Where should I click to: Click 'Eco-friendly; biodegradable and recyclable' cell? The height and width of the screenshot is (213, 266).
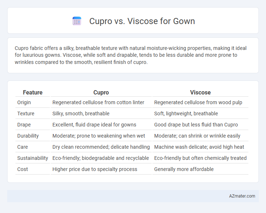(x=101, y=158)
